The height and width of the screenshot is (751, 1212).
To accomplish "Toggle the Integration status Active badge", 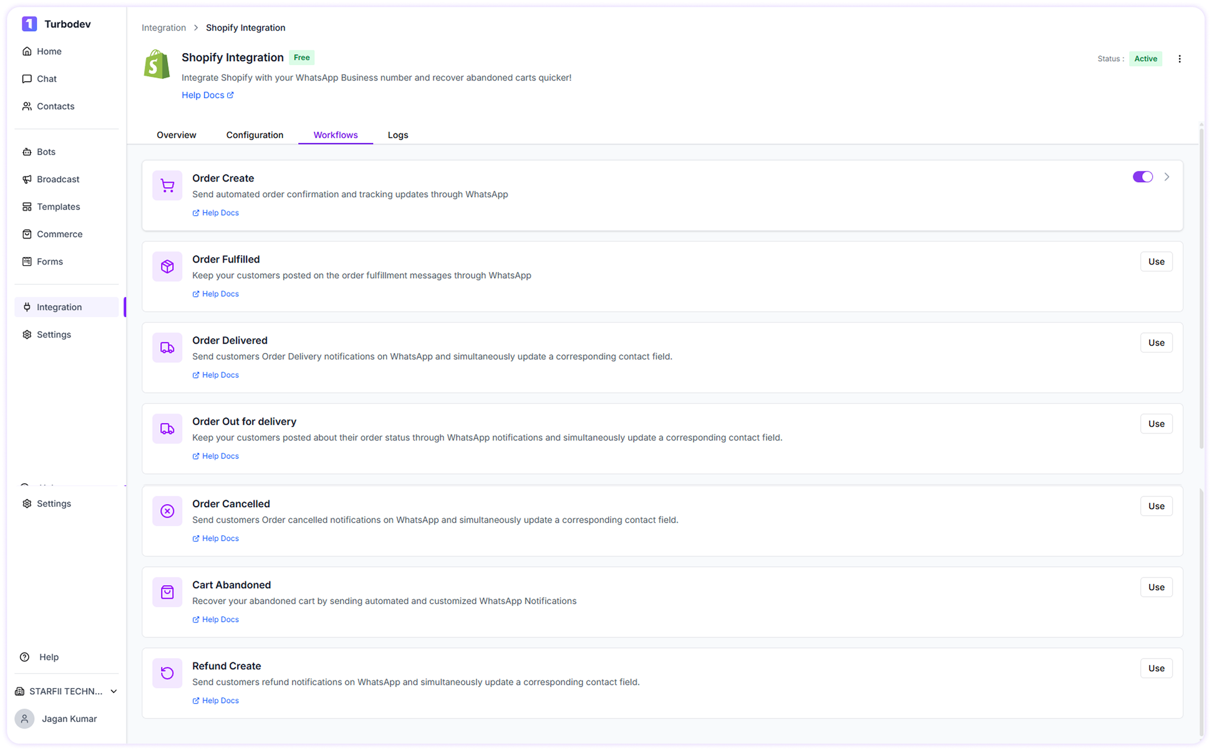I will tap(1146, 59).
